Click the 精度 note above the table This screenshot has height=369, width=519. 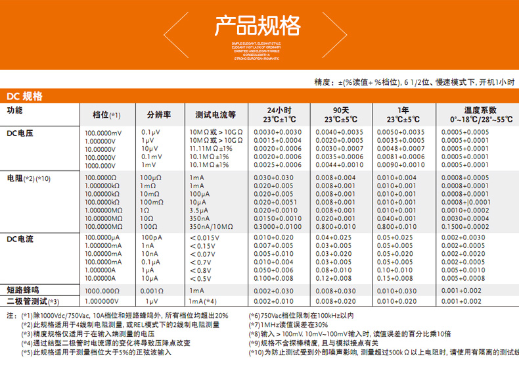click(x=414, y=82)
